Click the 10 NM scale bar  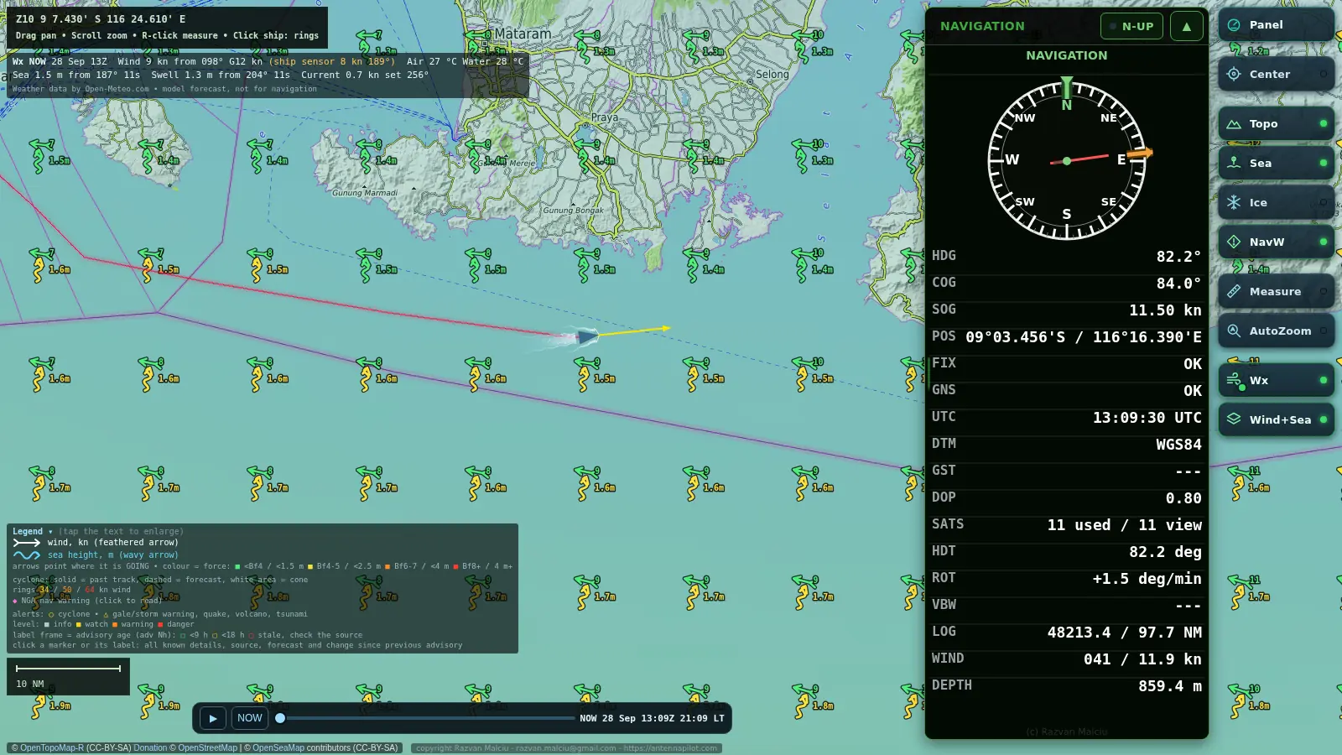[x=68, y=676]
